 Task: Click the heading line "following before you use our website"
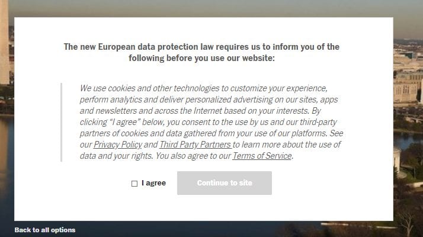[201, 58]
